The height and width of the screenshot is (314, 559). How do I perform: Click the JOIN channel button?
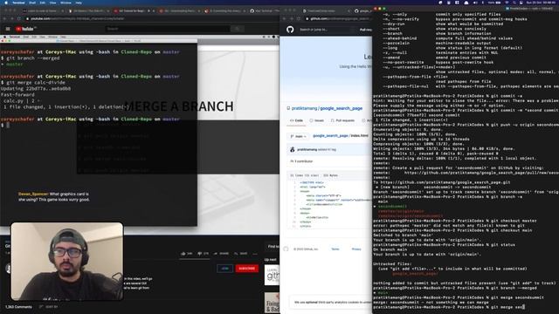tap(224, 269)
